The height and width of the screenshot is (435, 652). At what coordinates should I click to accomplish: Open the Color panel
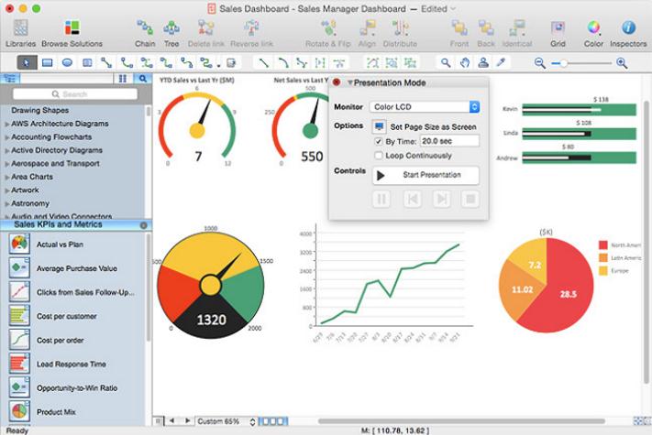593,33
